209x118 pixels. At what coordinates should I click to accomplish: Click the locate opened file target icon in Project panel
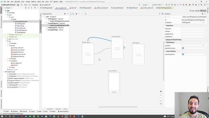click(25, 8)
